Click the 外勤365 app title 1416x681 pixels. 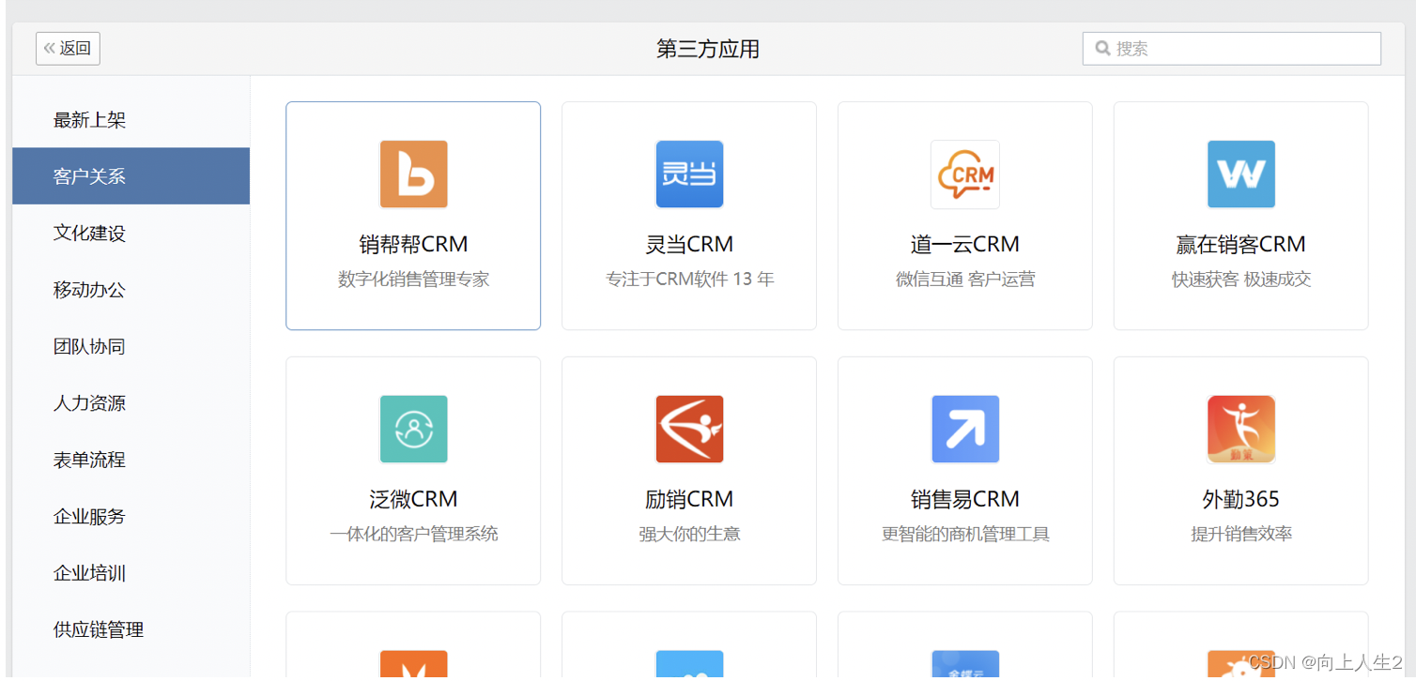[1241, 499]
